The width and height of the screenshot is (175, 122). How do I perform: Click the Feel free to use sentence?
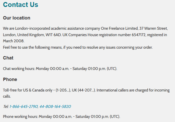click(78, 48)
